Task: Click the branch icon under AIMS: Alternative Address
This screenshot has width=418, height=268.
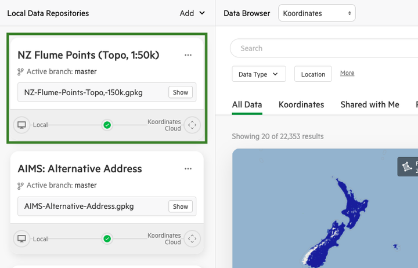Action: (x=20, y=186)
